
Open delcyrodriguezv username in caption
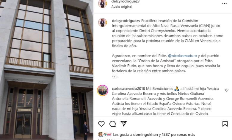[x=126, y=21]
